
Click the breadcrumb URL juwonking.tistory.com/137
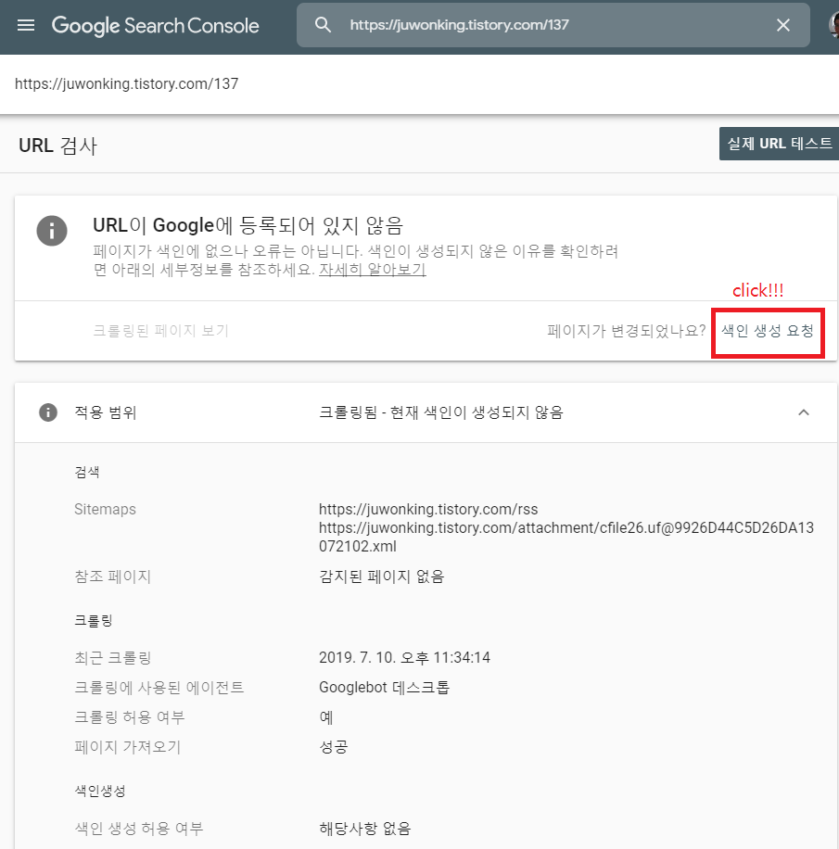point(126,84)
